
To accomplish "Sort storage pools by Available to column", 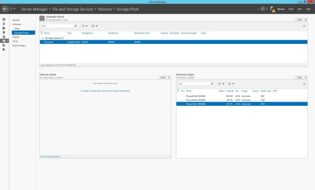I will point(113,33).
